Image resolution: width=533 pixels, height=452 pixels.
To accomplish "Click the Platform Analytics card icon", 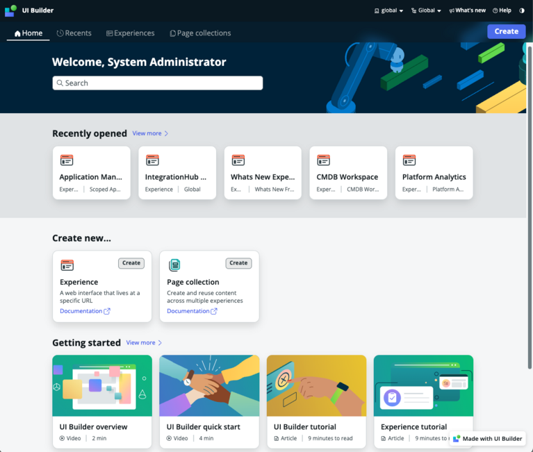I will 409,160.
